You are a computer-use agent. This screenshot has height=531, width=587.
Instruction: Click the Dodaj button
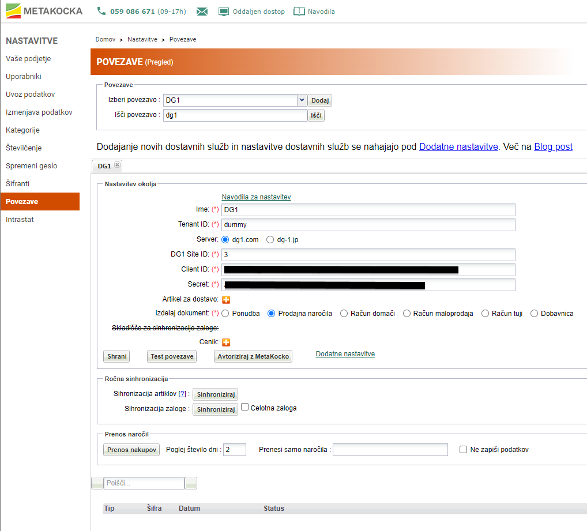click(320, 100)
